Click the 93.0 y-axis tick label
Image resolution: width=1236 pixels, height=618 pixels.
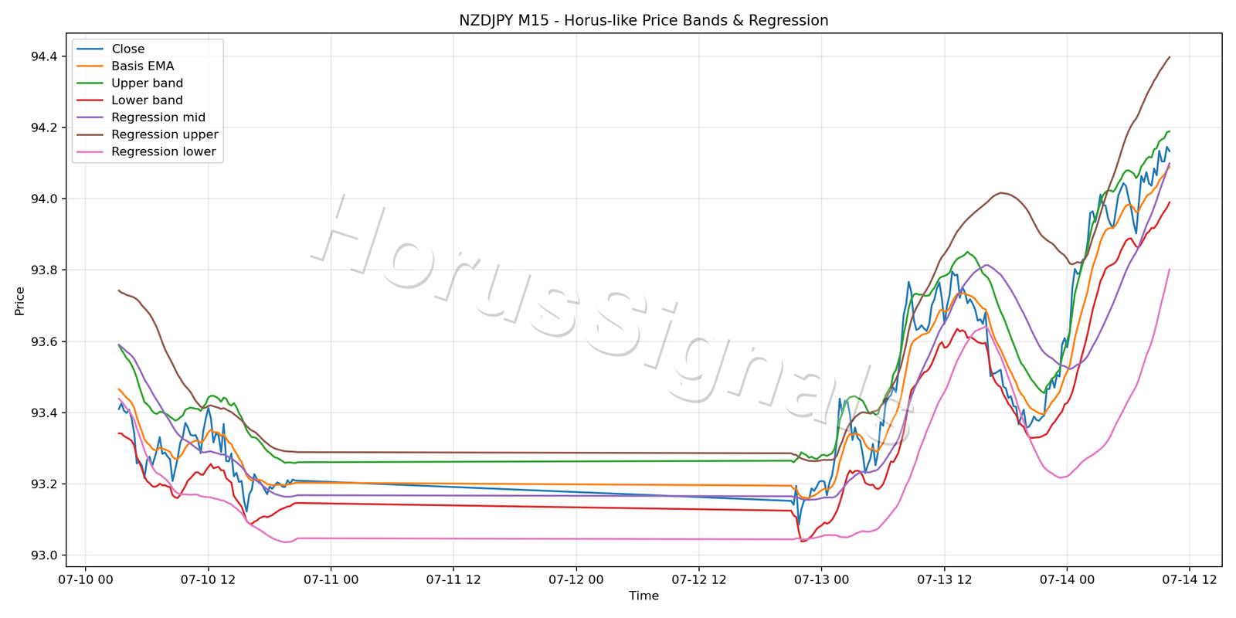44,555
